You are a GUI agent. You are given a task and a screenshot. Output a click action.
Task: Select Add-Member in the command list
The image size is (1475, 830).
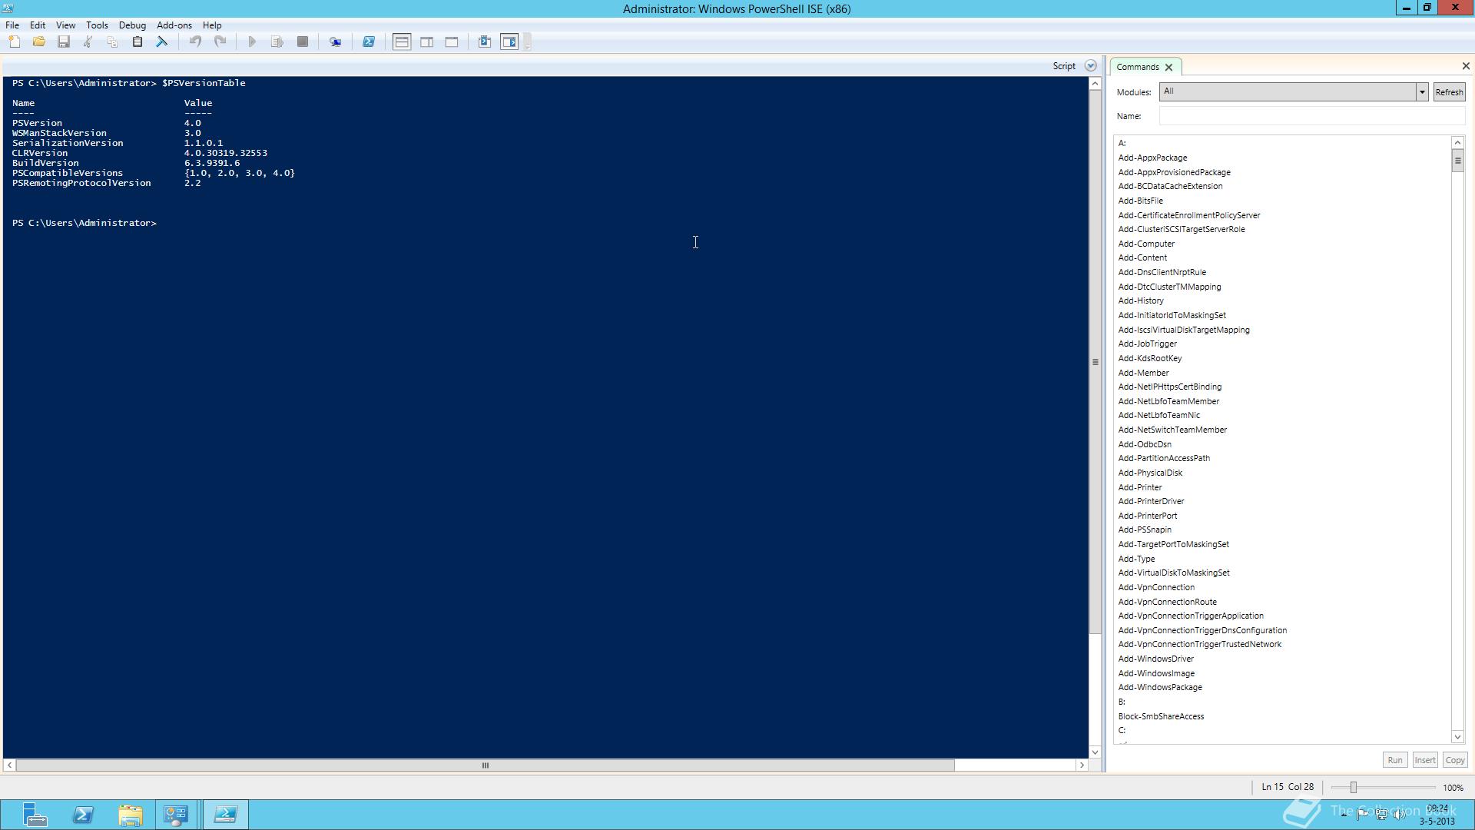point(1143,373)
